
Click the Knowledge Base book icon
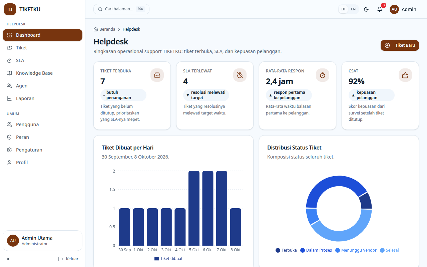point(9,73)
